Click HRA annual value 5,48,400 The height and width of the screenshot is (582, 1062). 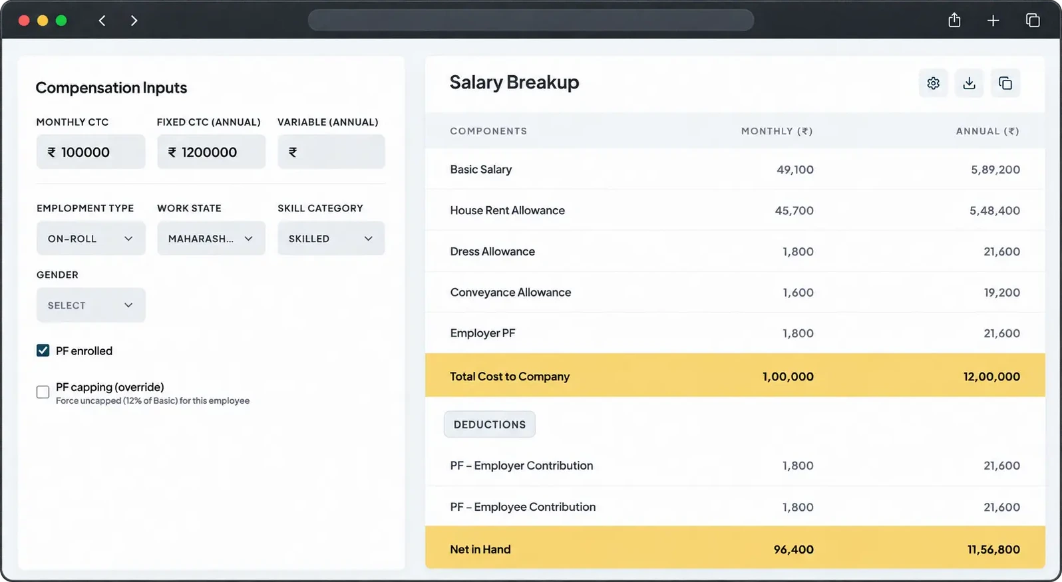[994, 210]
